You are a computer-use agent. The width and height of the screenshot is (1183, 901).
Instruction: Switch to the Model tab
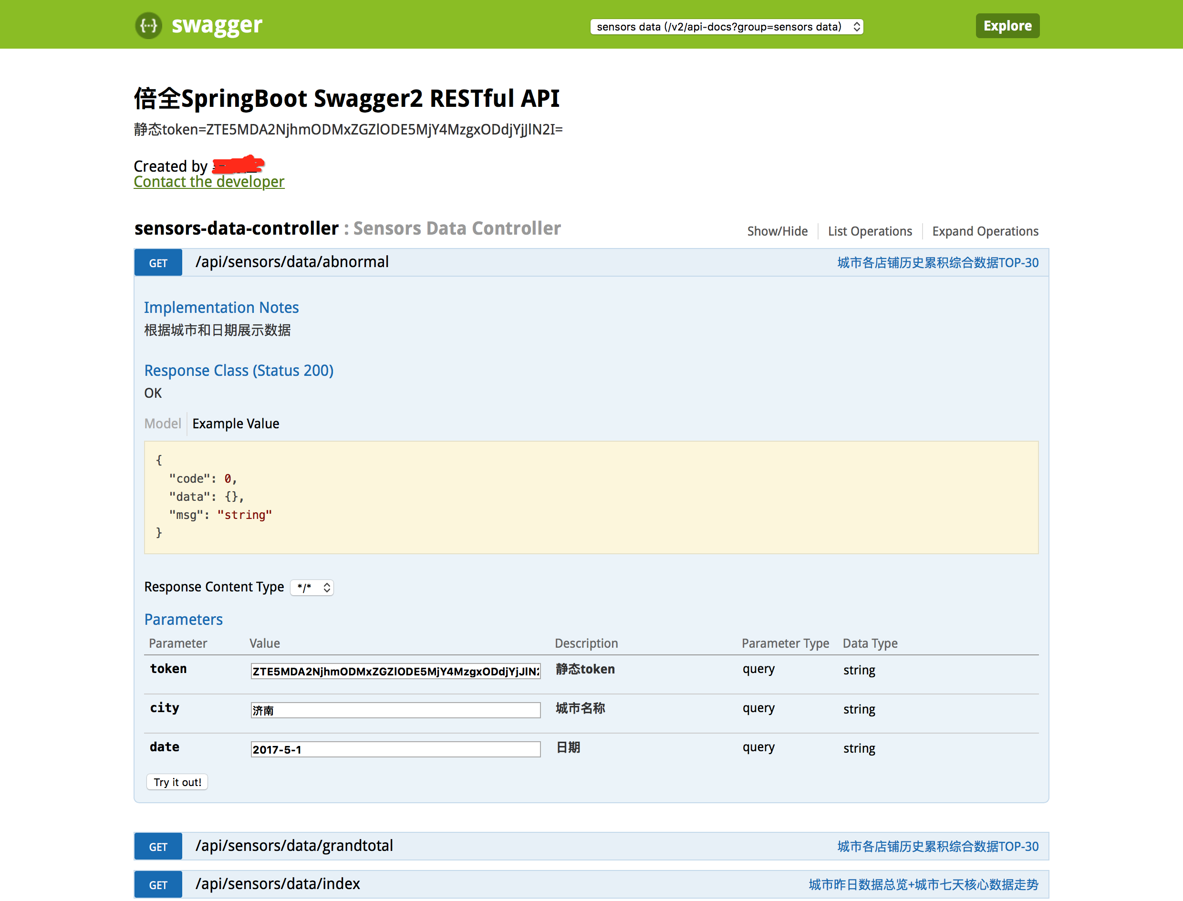pyautogui.click(x=163, y=424)
